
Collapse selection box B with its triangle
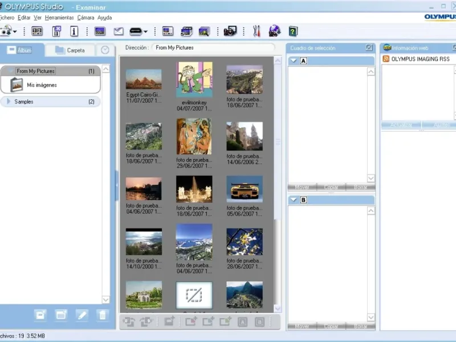(x=293, y=199)
